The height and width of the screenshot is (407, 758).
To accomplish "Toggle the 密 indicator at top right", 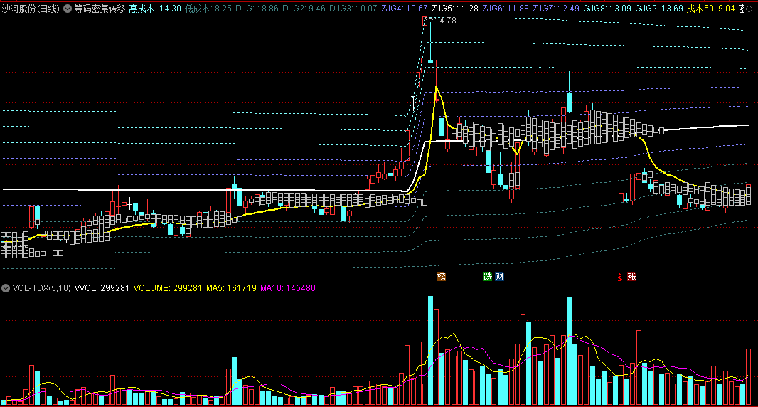I will click(742, 9).
